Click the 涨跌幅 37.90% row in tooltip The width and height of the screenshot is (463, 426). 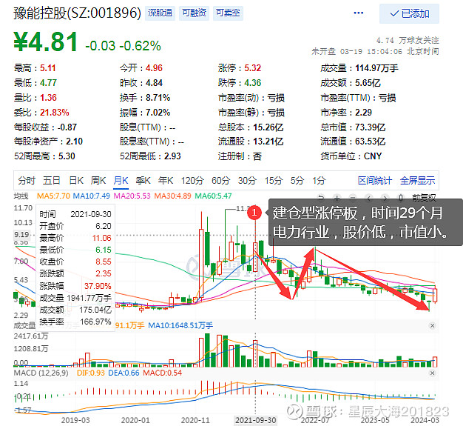tap(75, 286)
